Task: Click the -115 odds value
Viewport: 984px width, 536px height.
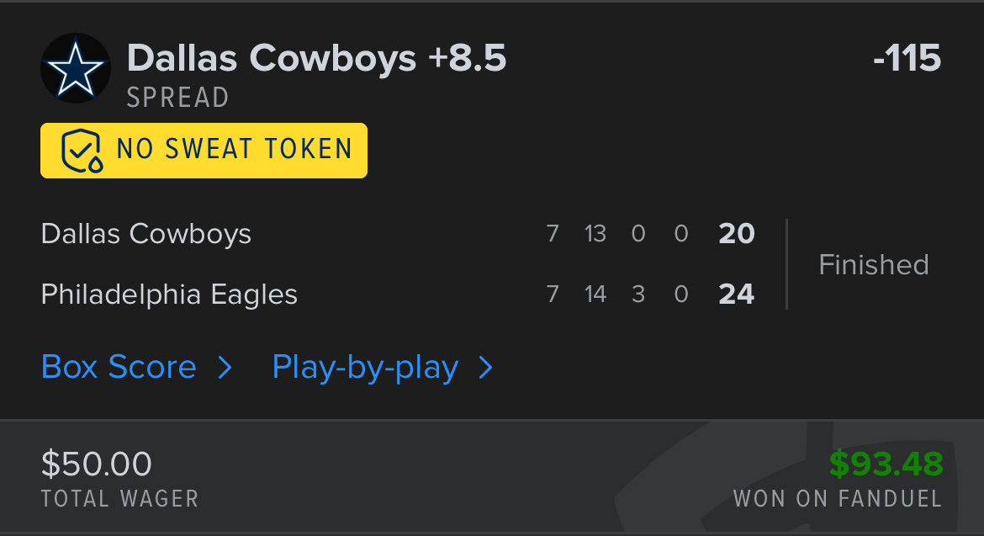Action: [906, 58]
